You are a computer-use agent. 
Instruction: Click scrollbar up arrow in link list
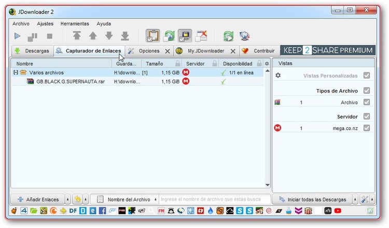pyautogui.click(x=268, y=71)
